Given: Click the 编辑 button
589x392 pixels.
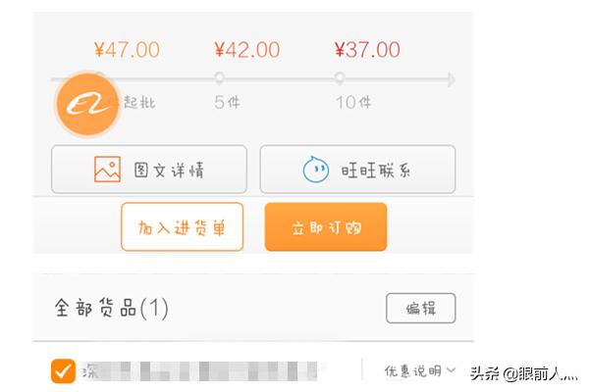Looking at the screenshot, I should pos(421,308).
